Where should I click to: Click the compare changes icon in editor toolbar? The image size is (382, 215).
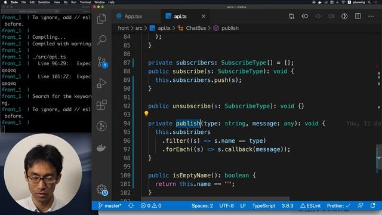pyautogui.click(x=291, y=16)
